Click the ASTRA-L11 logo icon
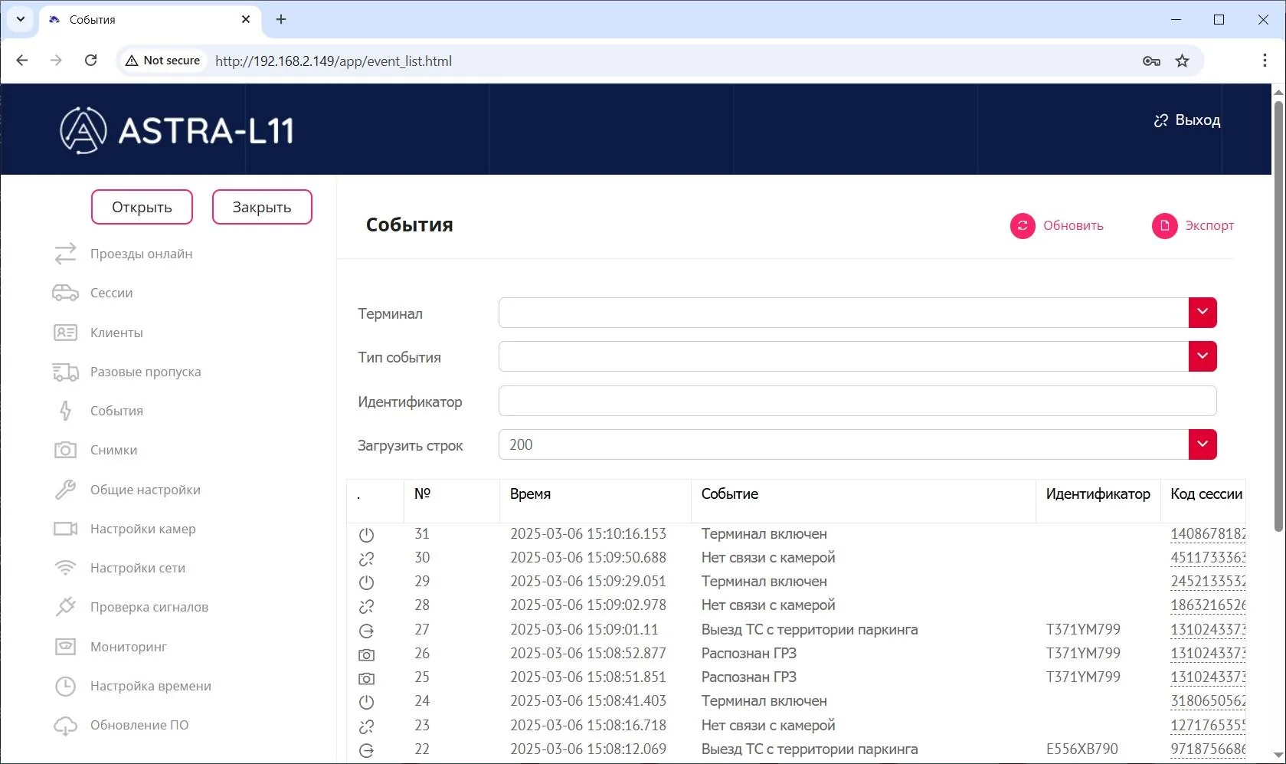The width and height of the screenshot is (1286, 764). (83, 130)
